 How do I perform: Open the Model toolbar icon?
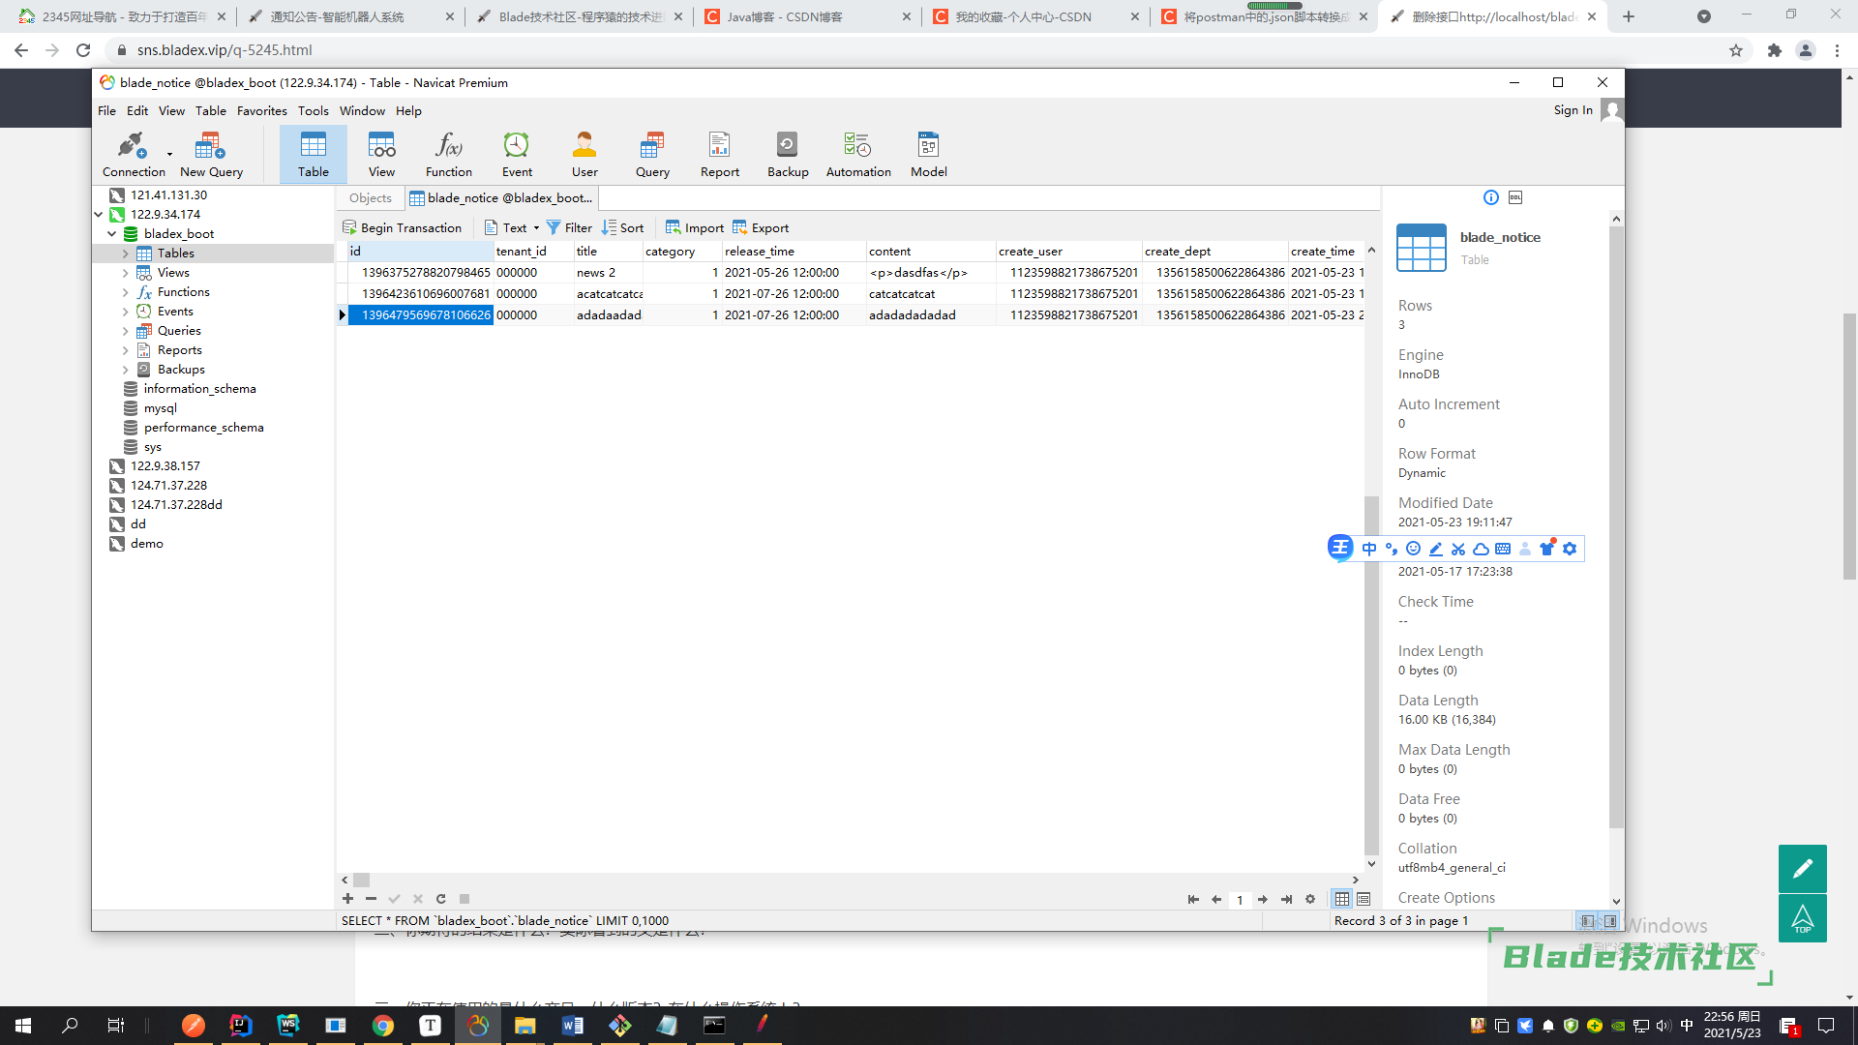929,155
